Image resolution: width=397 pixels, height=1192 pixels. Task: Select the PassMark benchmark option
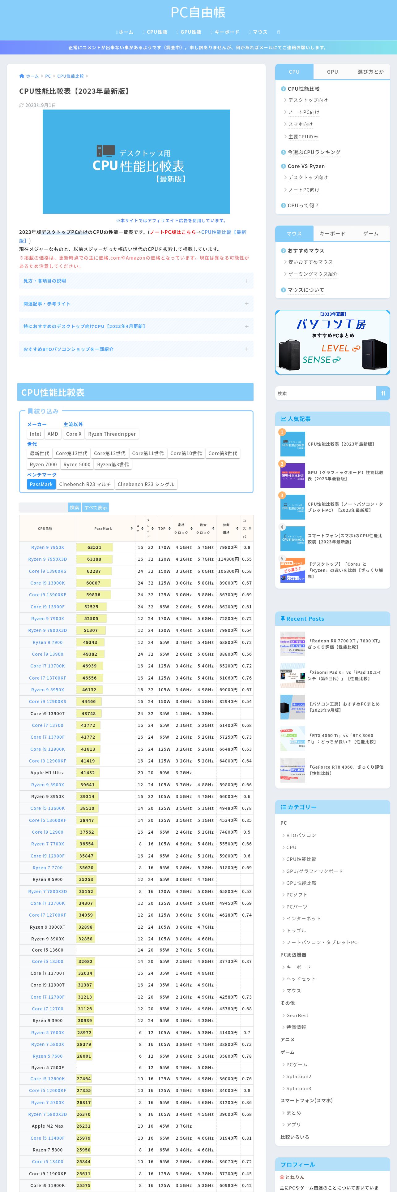[41, 485]
